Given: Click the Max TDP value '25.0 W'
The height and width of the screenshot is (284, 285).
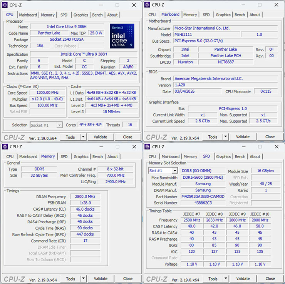Looking at the screenshot, I should (x=96, y=33).
